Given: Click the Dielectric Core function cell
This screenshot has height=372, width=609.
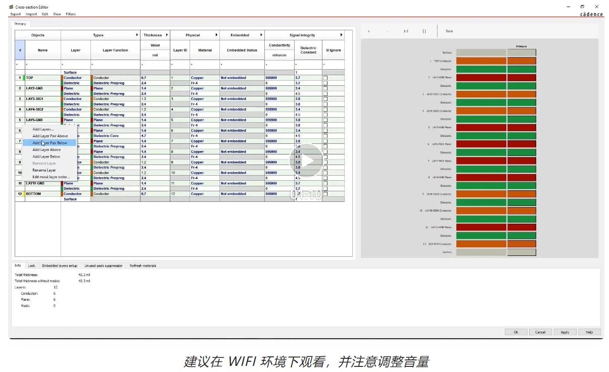Looking at the screenshot, I should [x=115, y=136].
